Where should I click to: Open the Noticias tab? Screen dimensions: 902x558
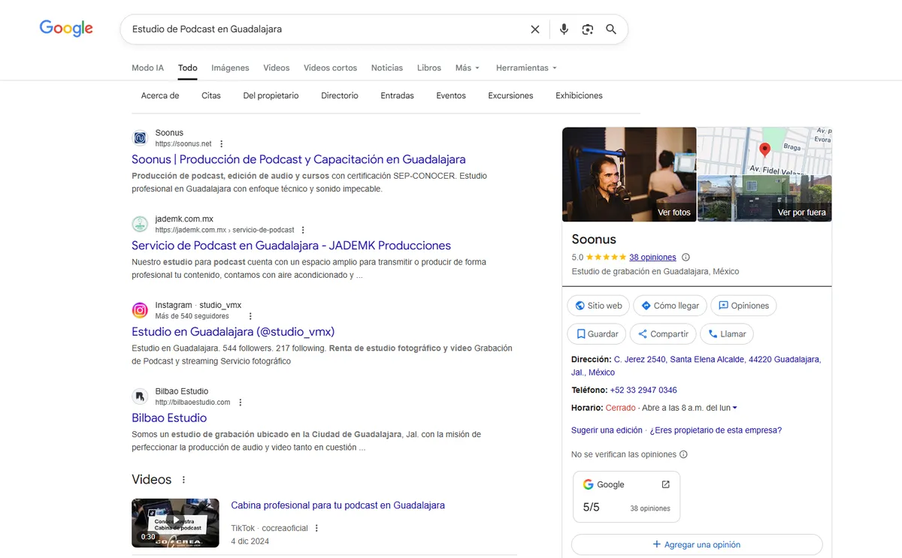(386, 68)
